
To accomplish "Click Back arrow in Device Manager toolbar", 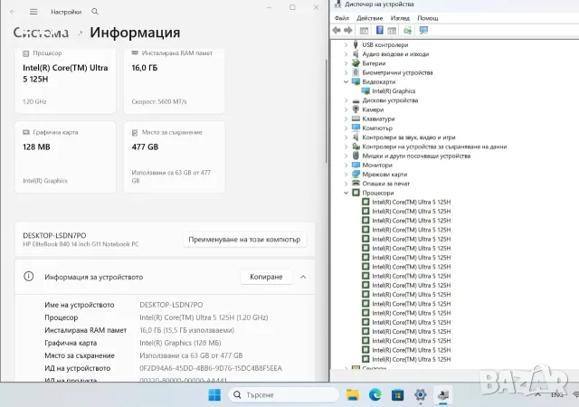I will click(x=337, y=30).
